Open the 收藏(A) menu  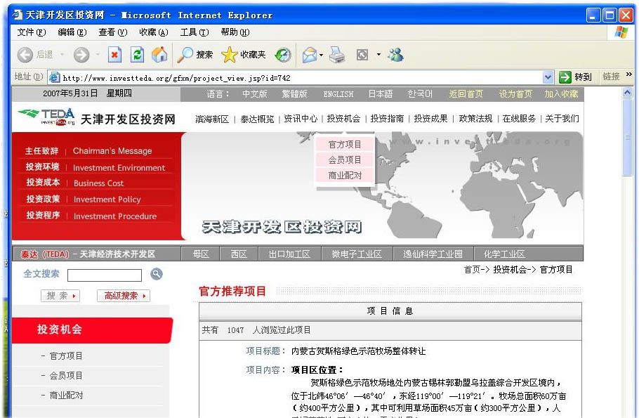click(x=154, y=32)
